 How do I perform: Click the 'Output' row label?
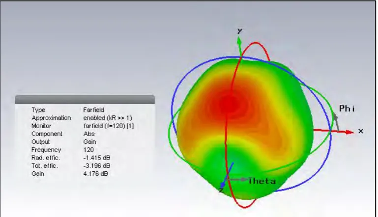pyautogui.click(x=40, y=141)
